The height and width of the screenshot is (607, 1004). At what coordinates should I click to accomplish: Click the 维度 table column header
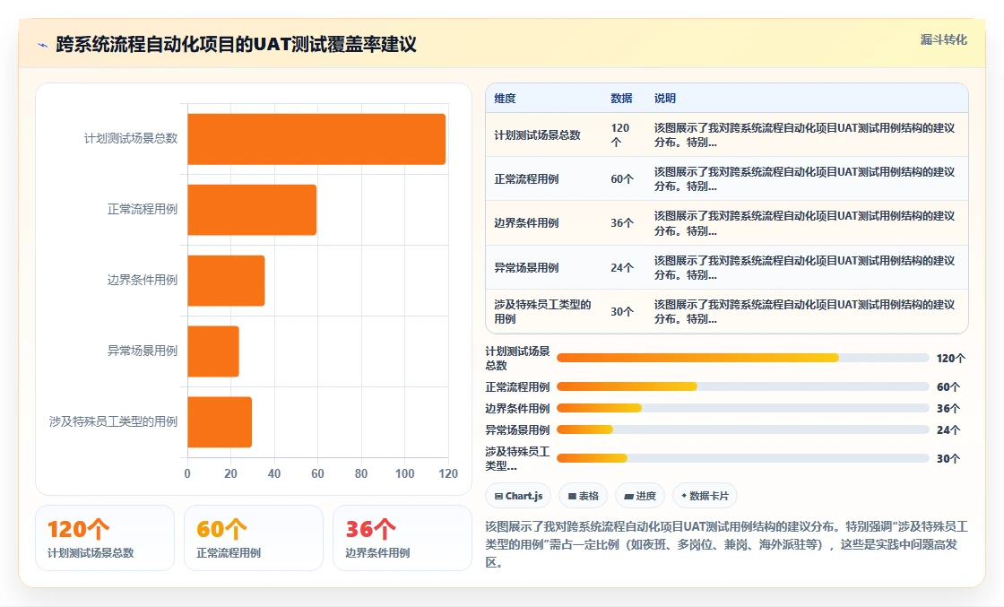click(505, 98)
